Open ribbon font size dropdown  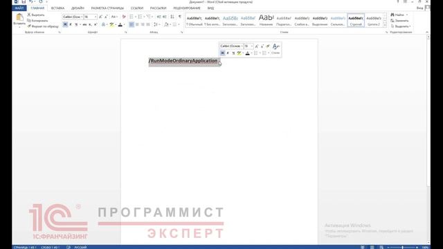(96, 17)
